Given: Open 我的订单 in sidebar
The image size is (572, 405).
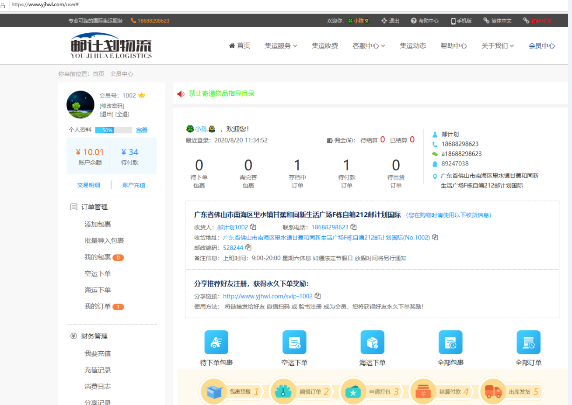Looking at the screenshot, I should coord(98,306).
